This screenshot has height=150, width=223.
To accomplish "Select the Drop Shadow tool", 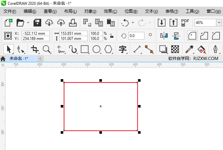I will point(163,49).
